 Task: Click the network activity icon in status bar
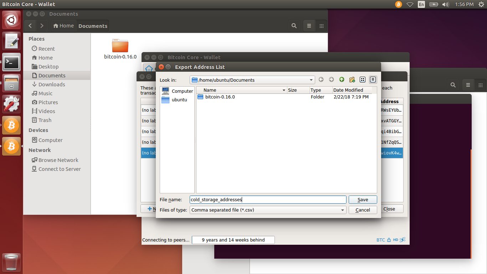coord(403,240)
